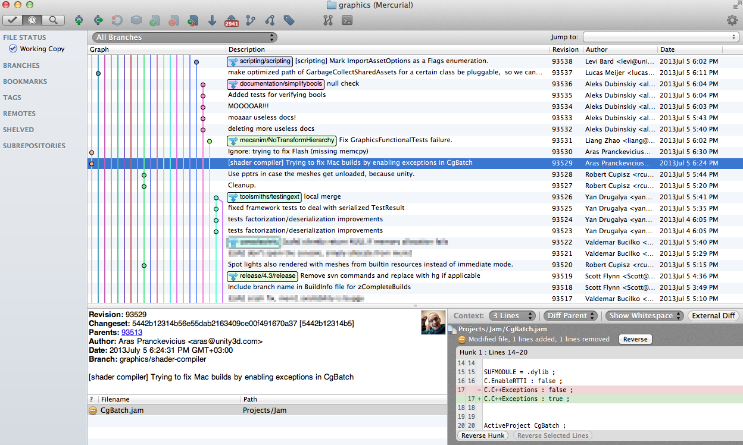Viewport: 743px width, 445px height.
Task: Select Working Copy in the sidebar
Action: [x=42, y=49]
